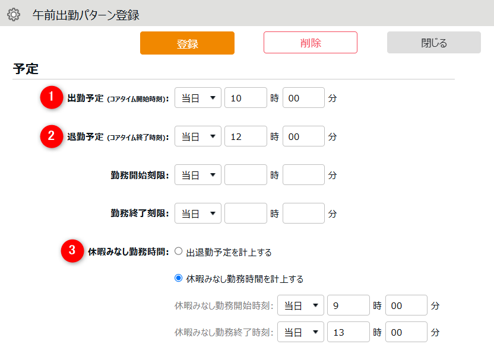Viewport: 494px width, 357px height.
Task: Click the 退勤予定 hour field showing 12
Action: pyautogui.click(x=245, y=136)
